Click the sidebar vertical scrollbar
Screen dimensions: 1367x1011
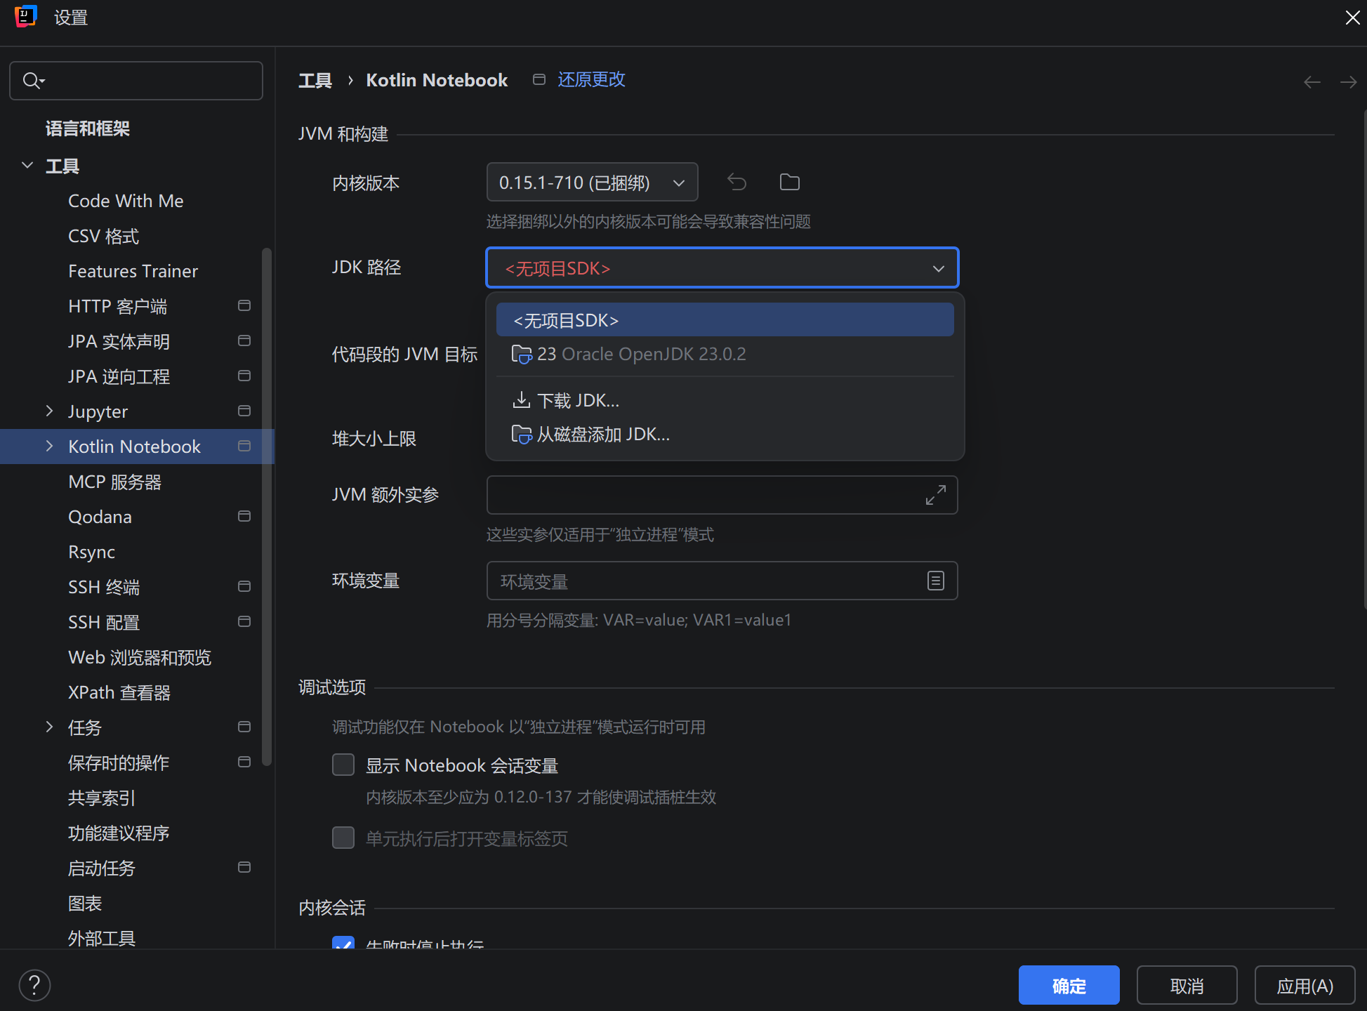click(266, 505)
